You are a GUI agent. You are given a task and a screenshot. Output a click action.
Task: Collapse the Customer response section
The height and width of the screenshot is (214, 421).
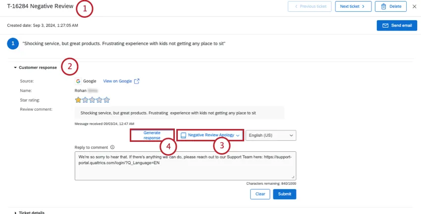[x=15, y=67]
